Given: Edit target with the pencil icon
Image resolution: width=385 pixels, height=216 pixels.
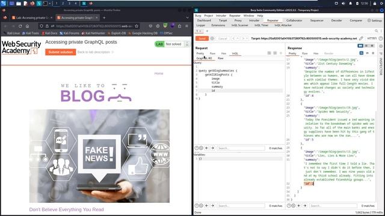Looking at the screenshot, I should (361, 38).
